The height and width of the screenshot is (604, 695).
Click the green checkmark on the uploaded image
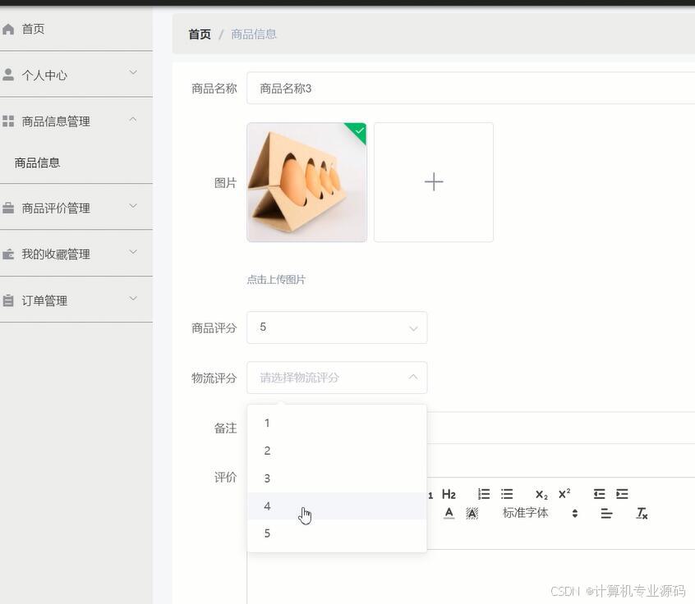tap(359, 130)
